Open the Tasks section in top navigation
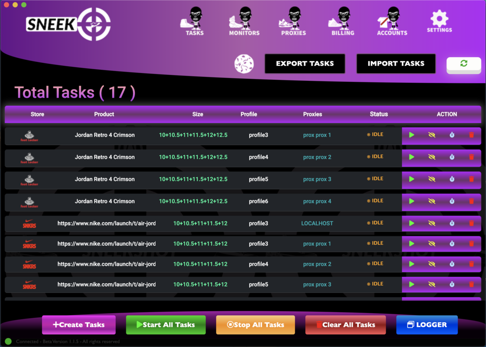 pyautogui.click(x=193, y=21)
